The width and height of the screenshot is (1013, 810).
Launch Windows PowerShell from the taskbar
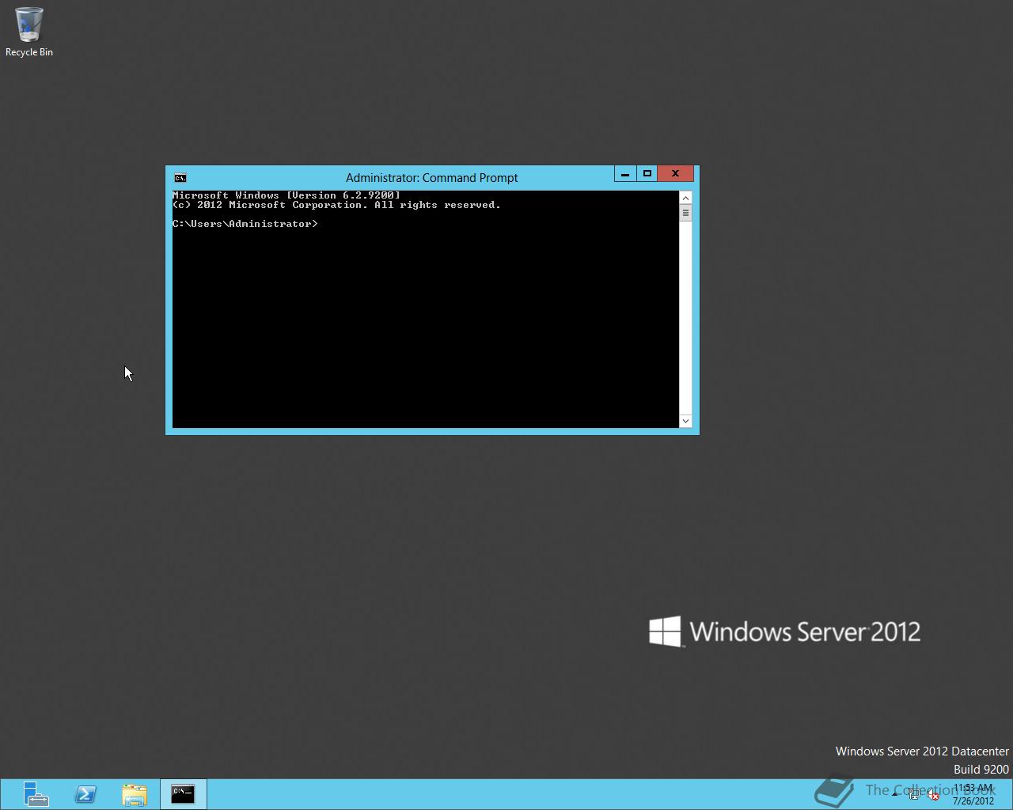tap(85, 794)
